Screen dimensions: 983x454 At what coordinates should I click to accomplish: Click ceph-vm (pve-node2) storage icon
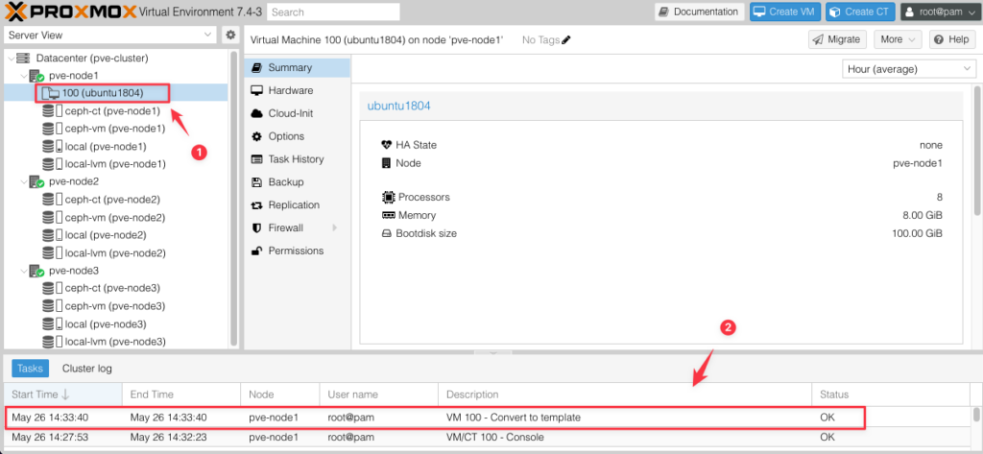[x=52, y=218]
